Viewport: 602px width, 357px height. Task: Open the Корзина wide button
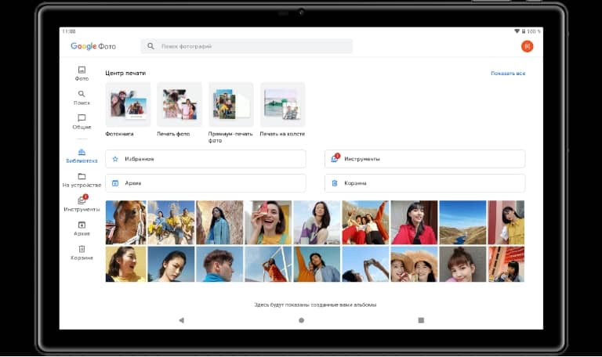[x=424, y=183]
